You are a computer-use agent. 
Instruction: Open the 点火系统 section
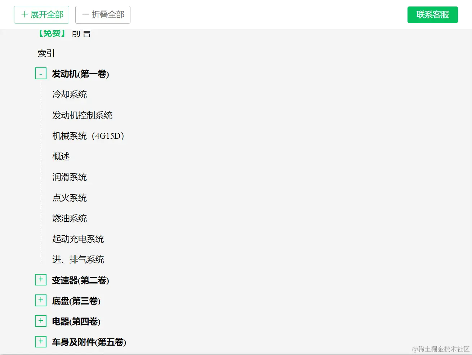point(70,198)
